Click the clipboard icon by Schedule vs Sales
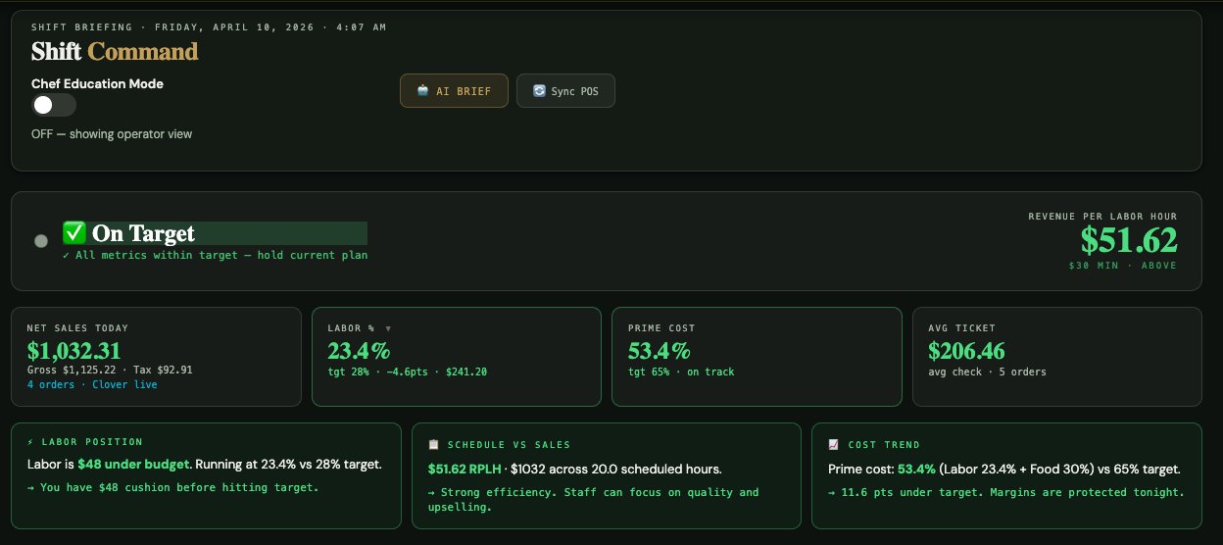 pyautogui.click(x=433, y=444)
